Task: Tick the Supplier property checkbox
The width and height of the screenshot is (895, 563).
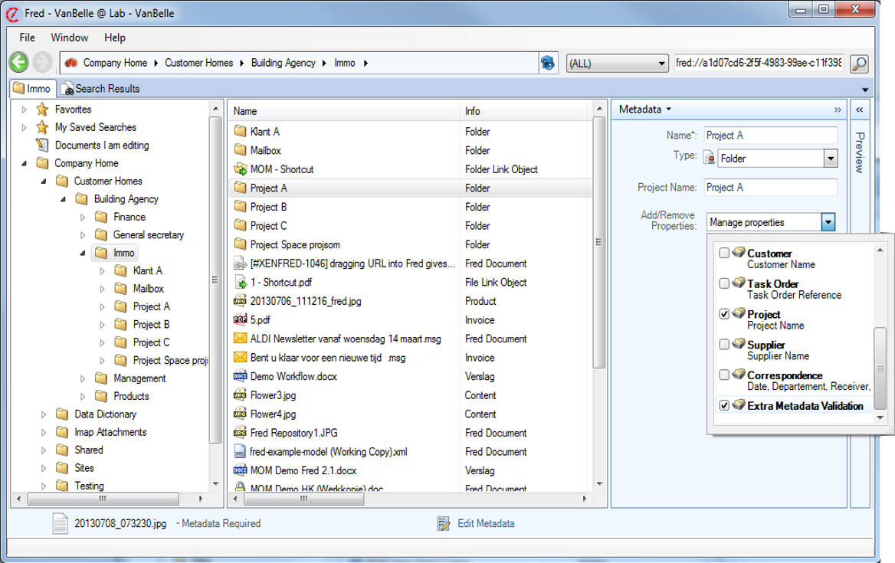Action: [724, 345]
